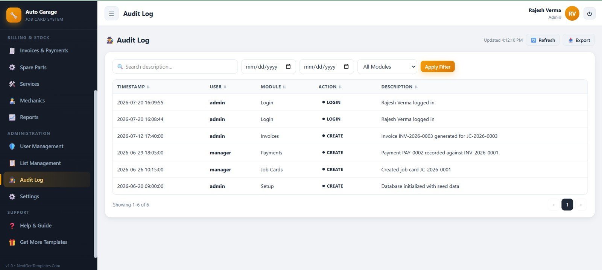Click the Settings gear icon in sidebar
The height and width of the screenshot is (270, 602).
point(12,196)
